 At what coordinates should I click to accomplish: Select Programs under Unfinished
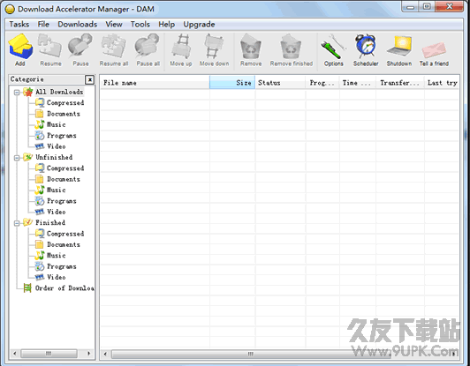pos(62,201)
